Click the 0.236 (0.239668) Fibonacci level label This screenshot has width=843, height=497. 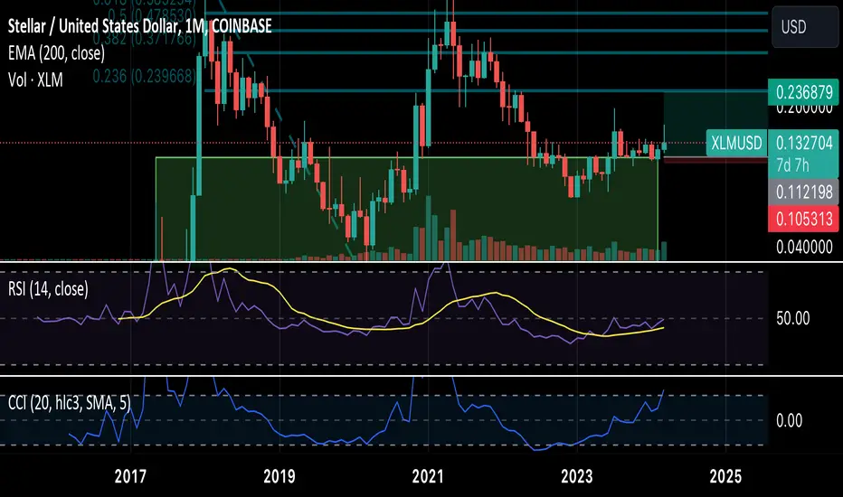coord(144,76)
